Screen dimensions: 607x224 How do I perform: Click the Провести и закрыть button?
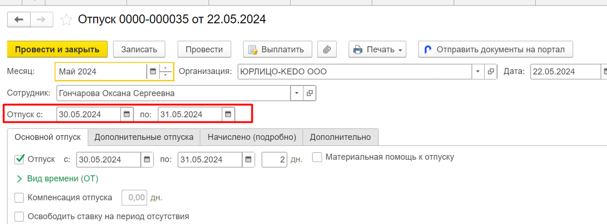pyautogui.click(x=57, y=50)
